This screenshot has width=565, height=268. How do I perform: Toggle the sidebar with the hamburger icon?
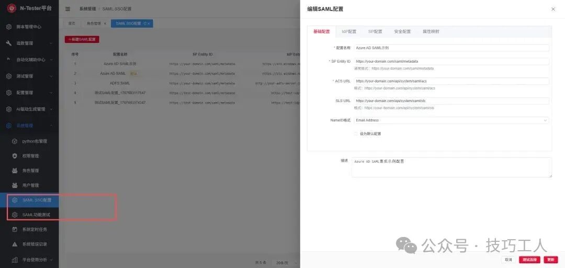point(67,8)
